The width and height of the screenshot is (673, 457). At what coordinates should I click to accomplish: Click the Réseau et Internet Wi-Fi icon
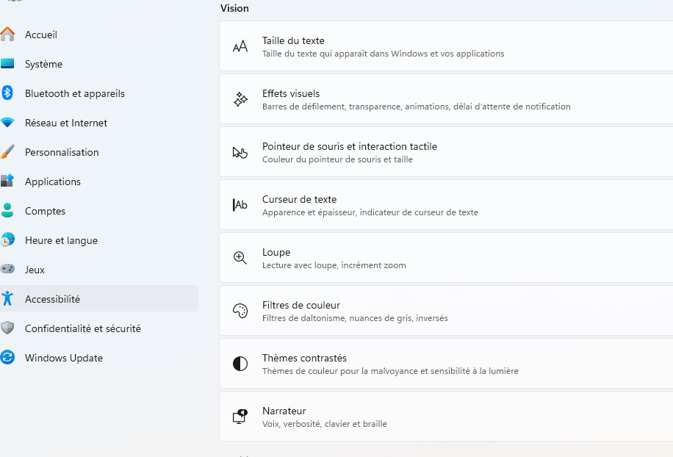click(7, 123)
